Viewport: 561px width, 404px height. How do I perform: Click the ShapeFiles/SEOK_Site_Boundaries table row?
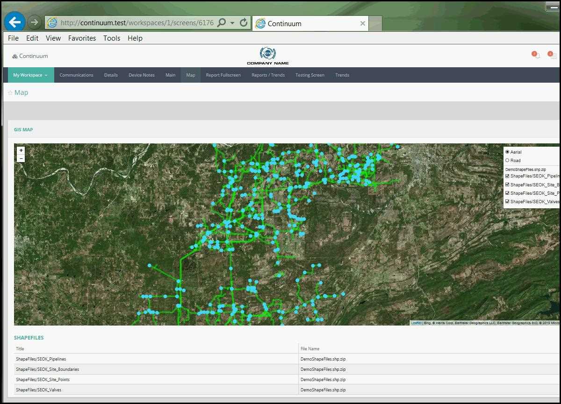tap(47, 369)
